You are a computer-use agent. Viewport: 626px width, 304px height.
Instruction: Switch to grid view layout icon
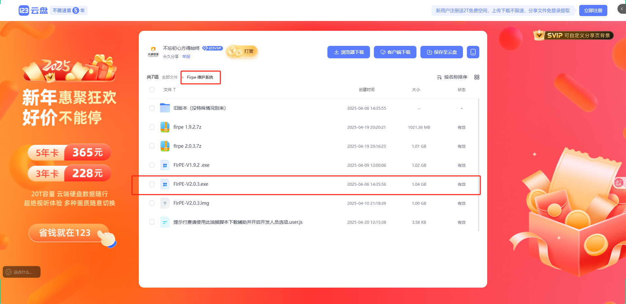tap(477, 77)
